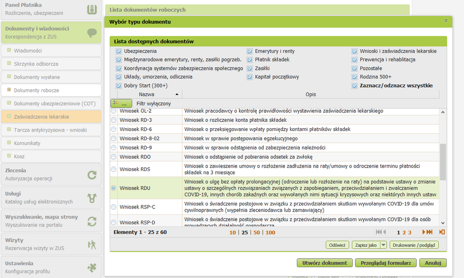The height and width of the screenshot is (278, 464).
Task: Click the Utwórz dokument button
Action: [x=324, y=263]
